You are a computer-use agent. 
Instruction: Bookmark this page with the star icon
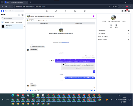point(116,7)
